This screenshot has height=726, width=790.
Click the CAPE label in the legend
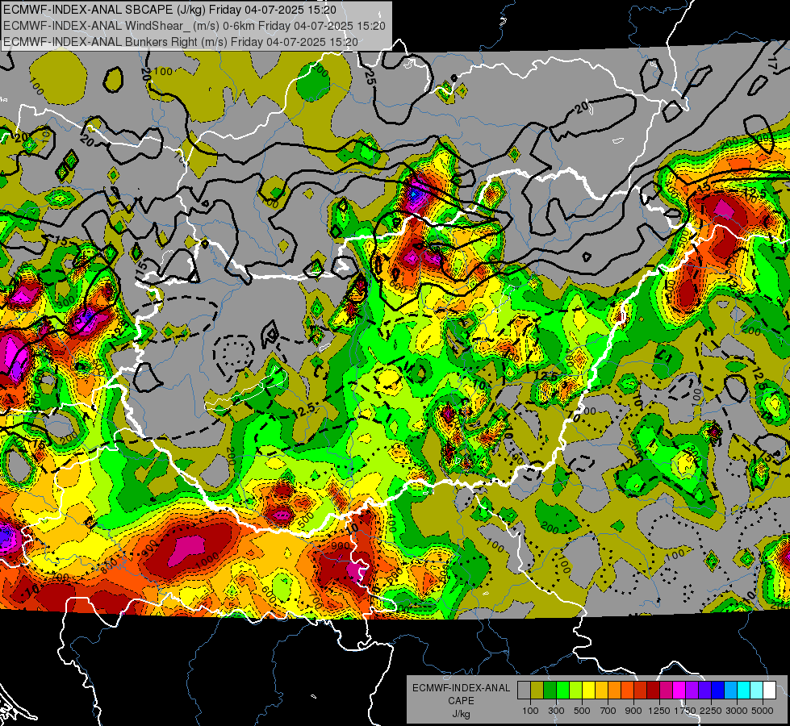tap(461, 701)
